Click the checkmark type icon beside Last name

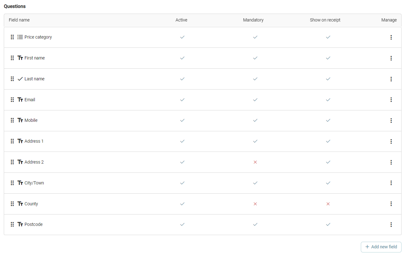pos(20,79)
